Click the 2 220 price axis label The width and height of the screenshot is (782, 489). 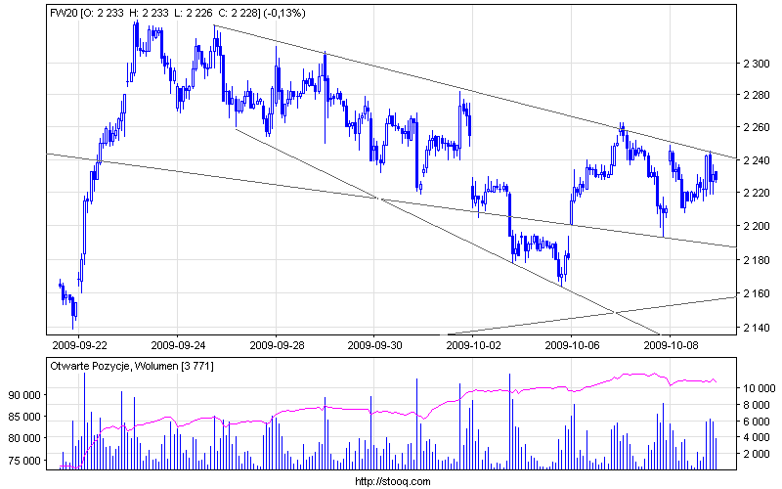(756, 193)
